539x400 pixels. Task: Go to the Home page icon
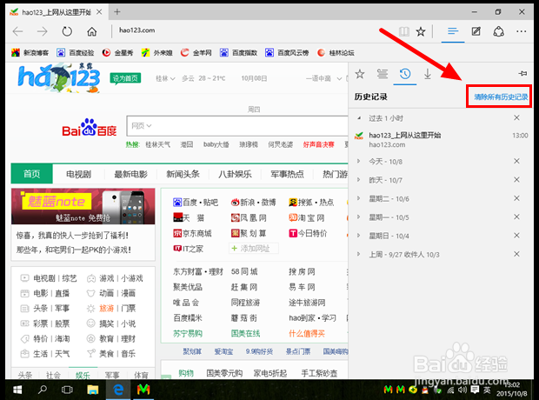92,31
